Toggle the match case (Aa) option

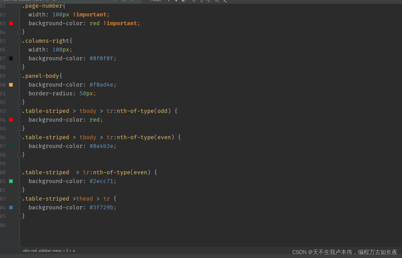[124, 1]
